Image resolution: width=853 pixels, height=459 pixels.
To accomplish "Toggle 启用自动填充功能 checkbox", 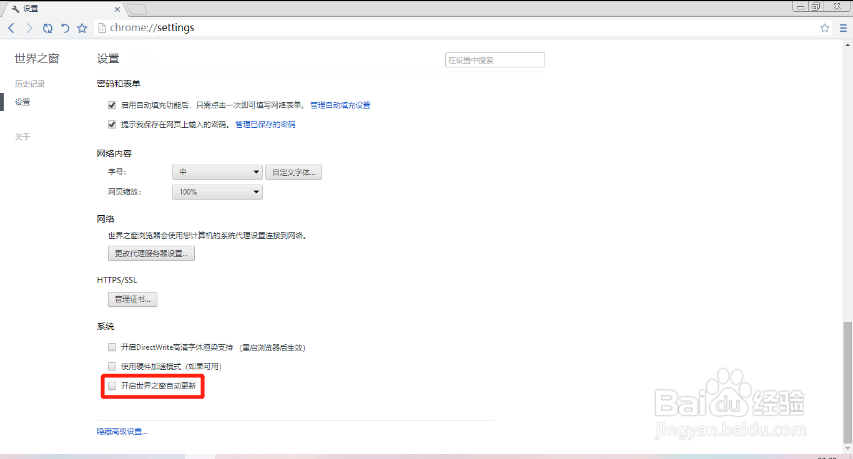I will click(x=112, y=105).
